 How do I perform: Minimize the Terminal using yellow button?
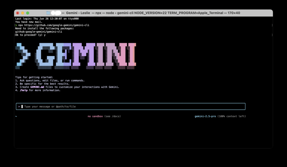coord(23,13)
